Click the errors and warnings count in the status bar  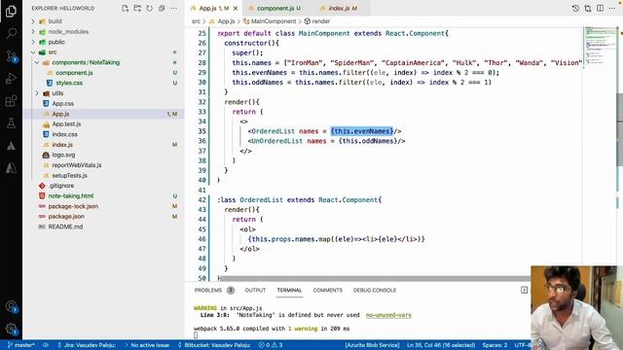(x=271, y=345)
